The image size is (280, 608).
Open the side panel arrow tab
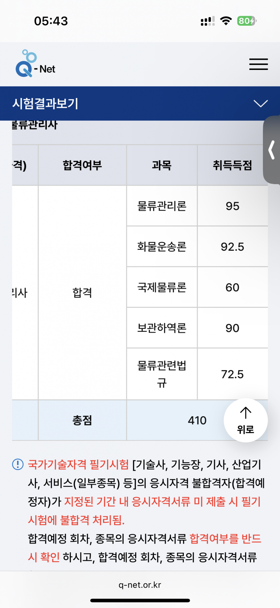(x=271, y=150)
